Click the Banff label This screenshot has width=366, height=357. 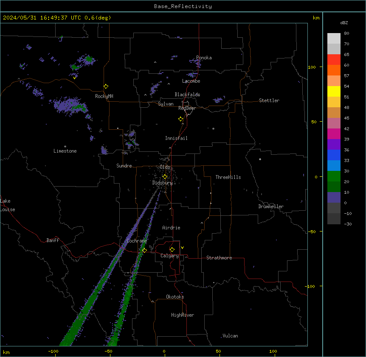53,240
